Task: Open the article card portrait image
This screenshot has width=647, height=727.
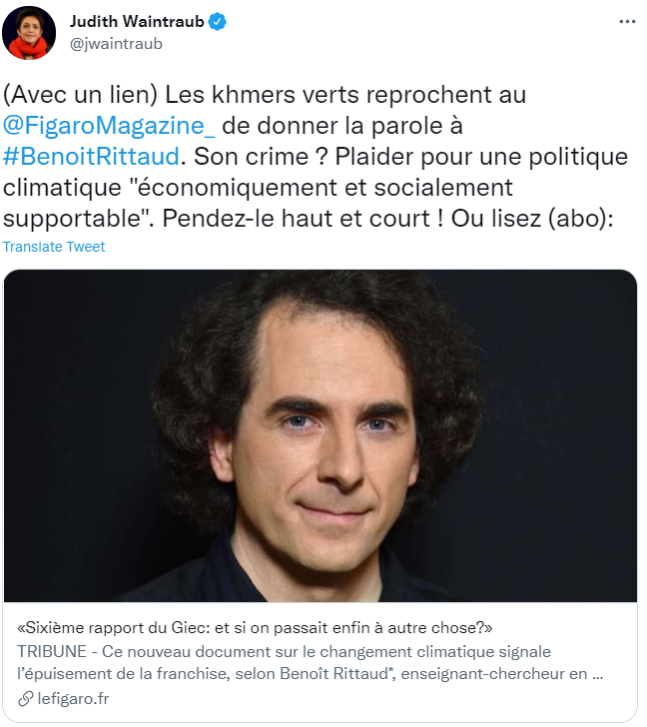Action: click(x=321, y=435)
